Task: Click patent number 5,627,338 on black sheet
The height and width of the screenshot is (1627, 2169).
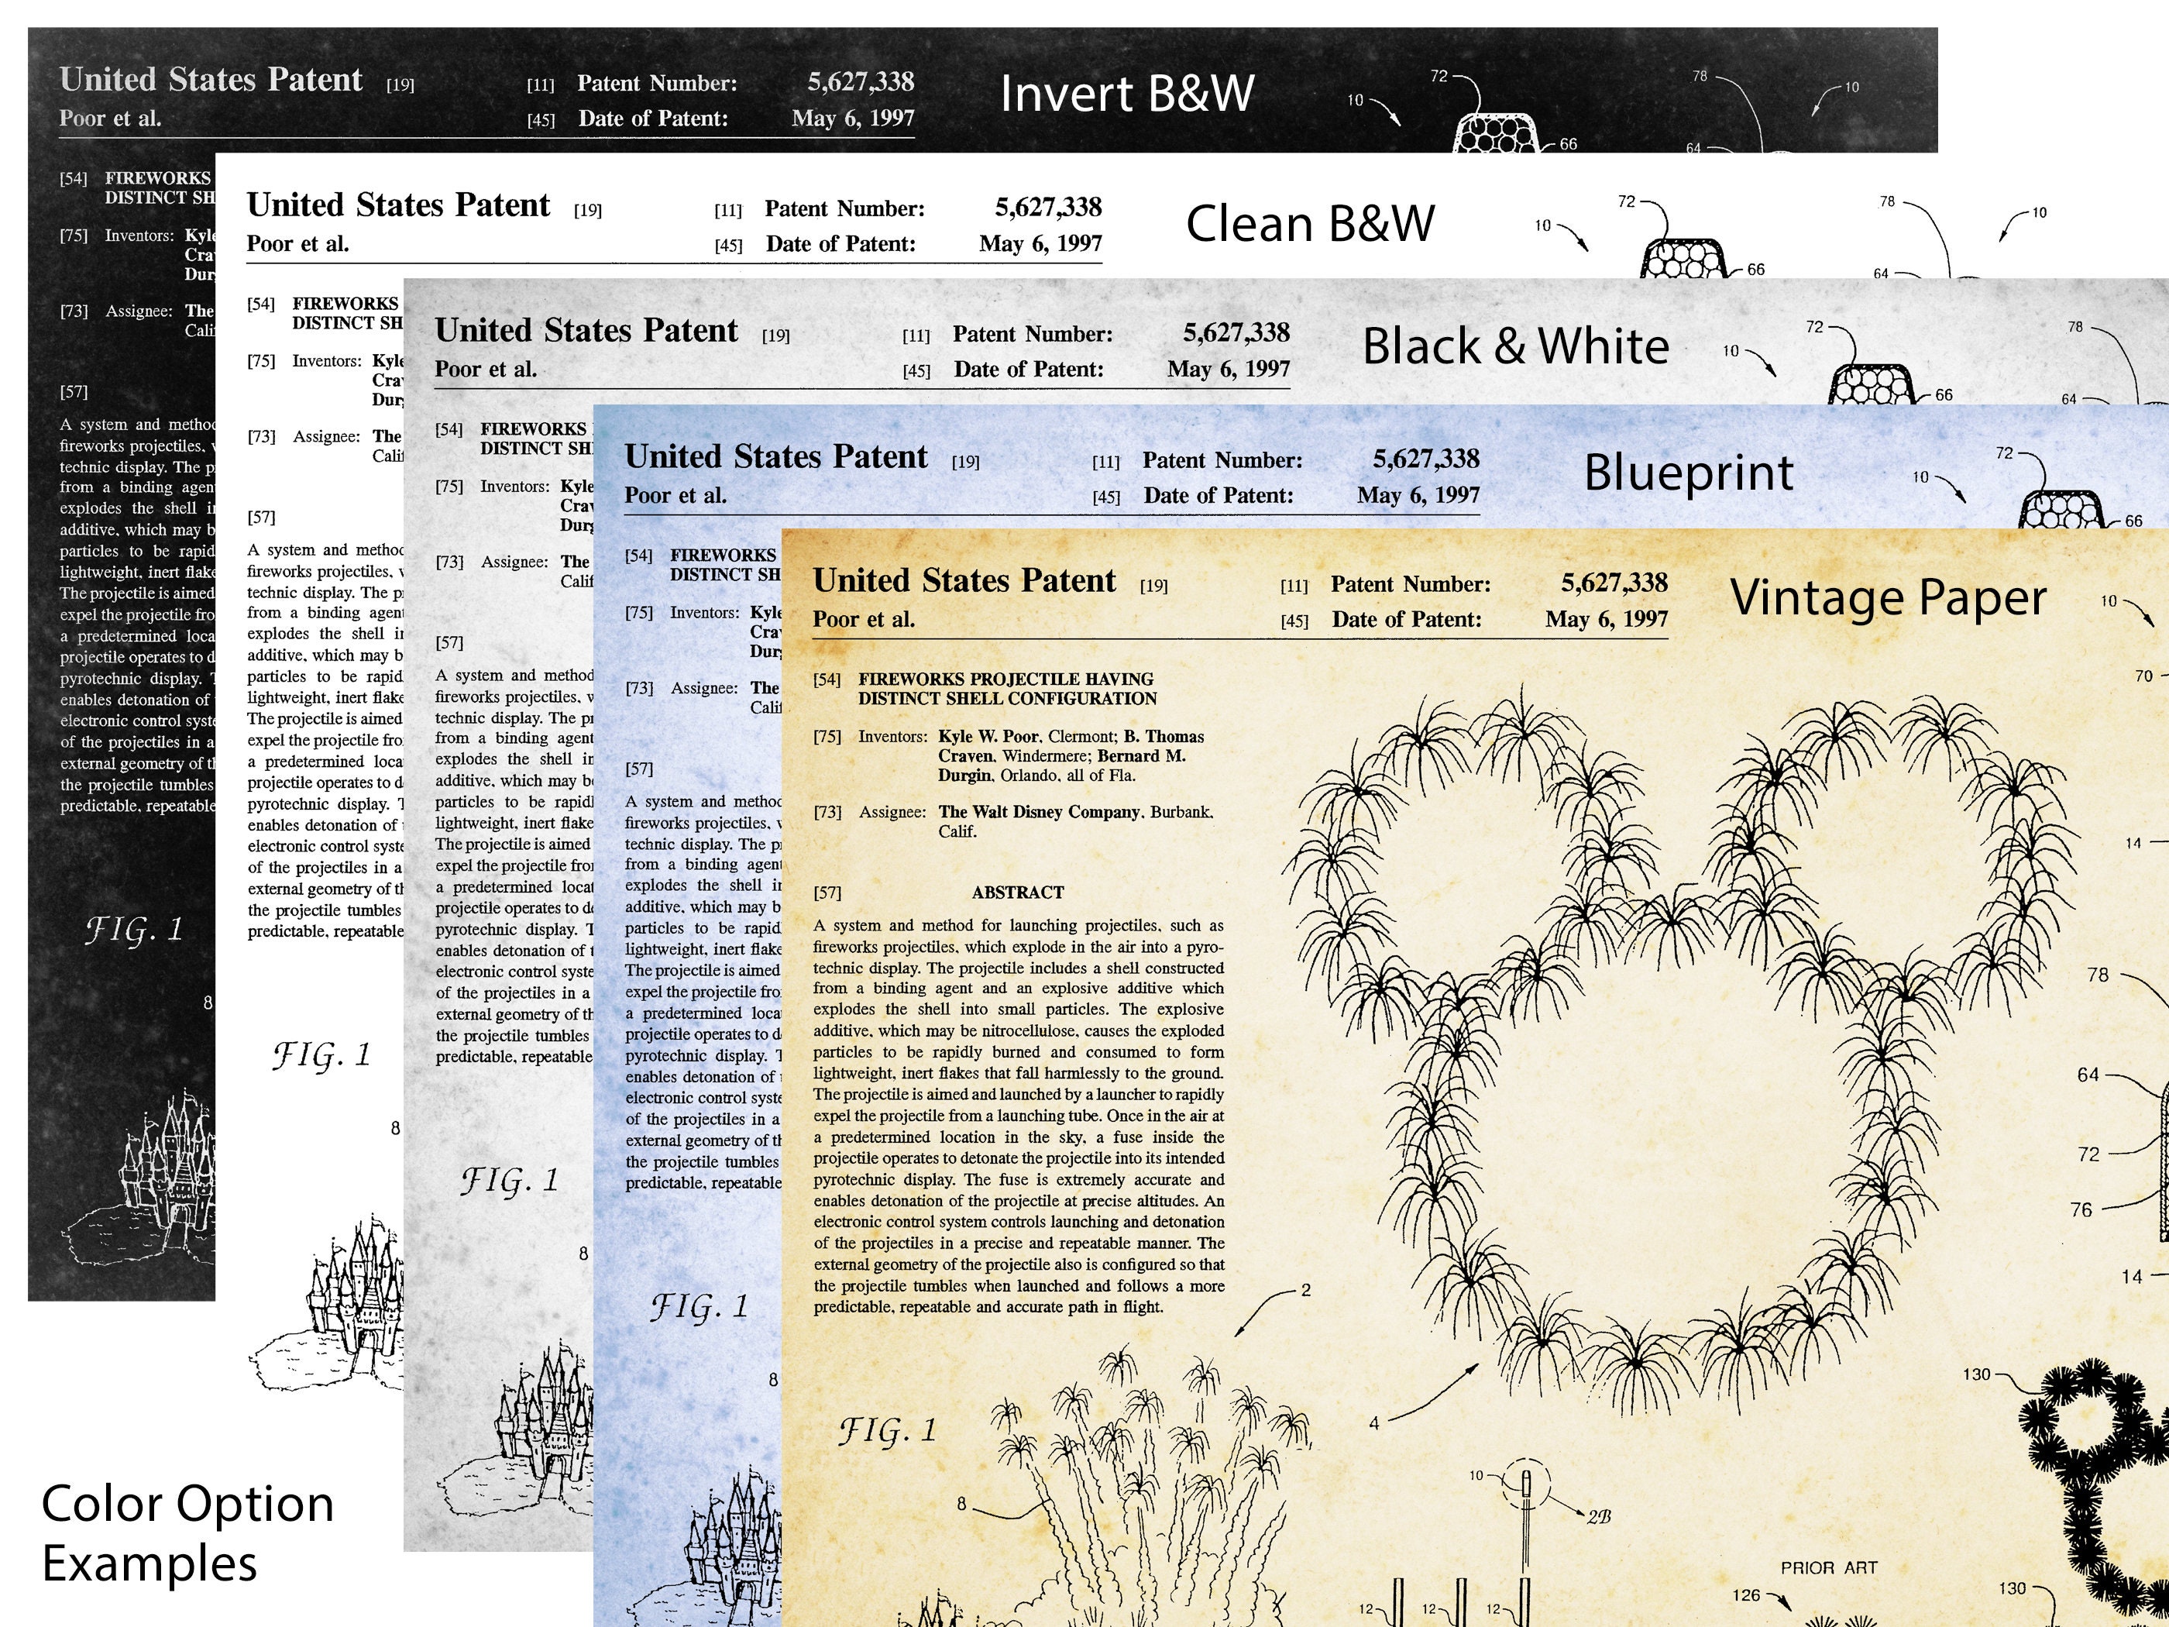Action: (861, 81)
